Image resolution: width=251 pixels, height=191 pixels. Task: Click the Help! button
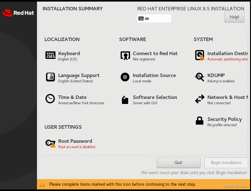tap(234, 17)
